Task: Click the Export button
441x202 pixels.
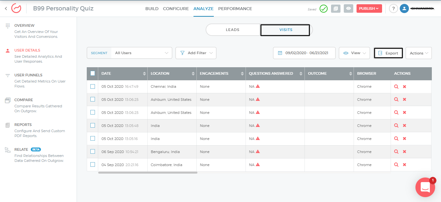Action: 388,53
